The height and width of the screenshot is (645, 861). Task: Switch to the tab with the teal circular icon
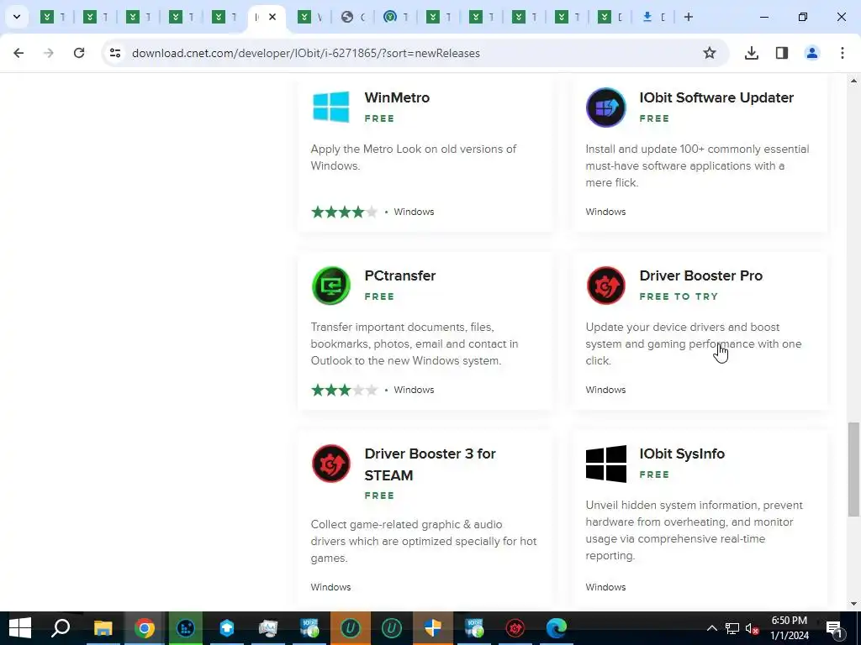pos(390,17)
